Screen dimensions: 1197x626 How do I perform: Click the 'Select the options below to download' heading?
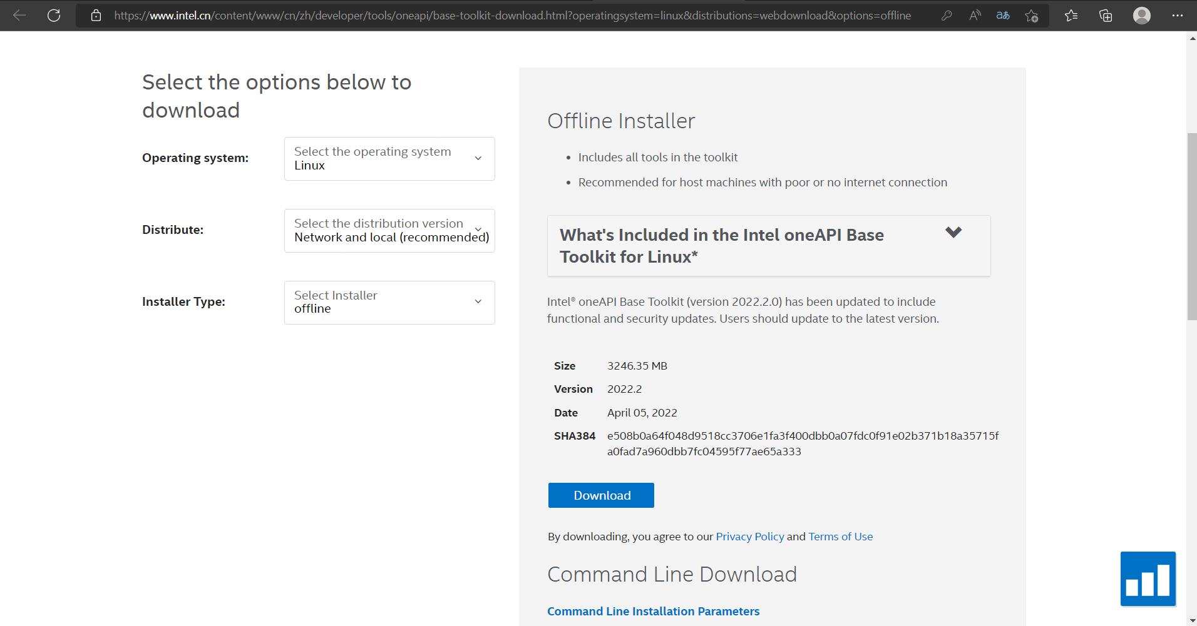coord(277,96)
